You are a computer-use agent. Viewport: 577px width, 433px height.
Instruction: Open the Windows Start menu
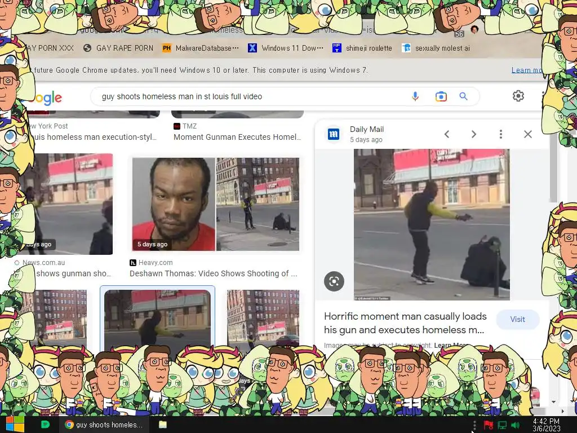click(x=15, y=424)
